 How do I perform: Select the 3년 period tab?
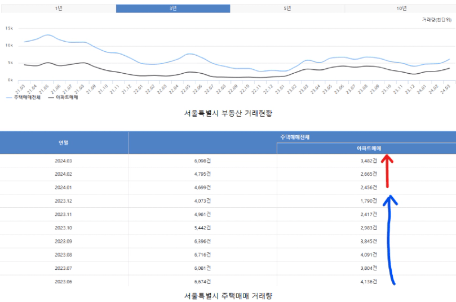point(173,8)
